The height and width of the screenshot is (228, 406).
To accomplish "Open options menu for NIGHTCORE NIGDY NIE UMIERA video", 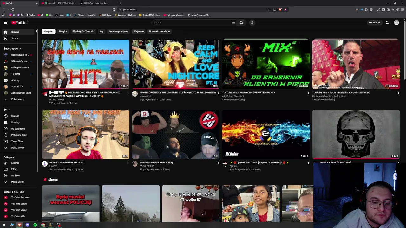I will [x=218, y=93].
